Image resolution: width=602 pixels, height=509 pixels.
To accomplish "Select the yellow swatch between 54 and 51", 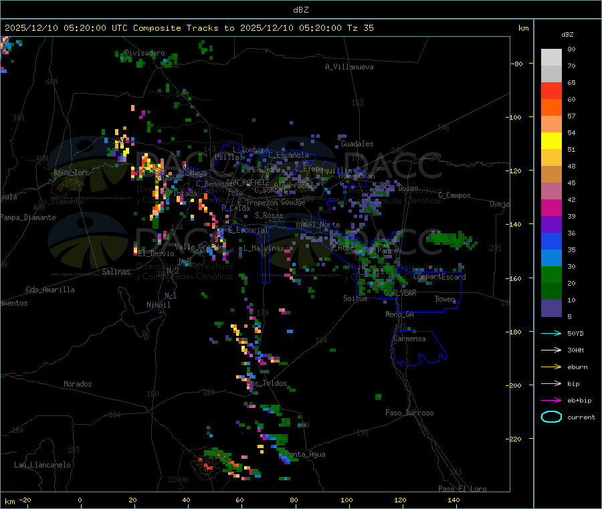I will 551,141.
